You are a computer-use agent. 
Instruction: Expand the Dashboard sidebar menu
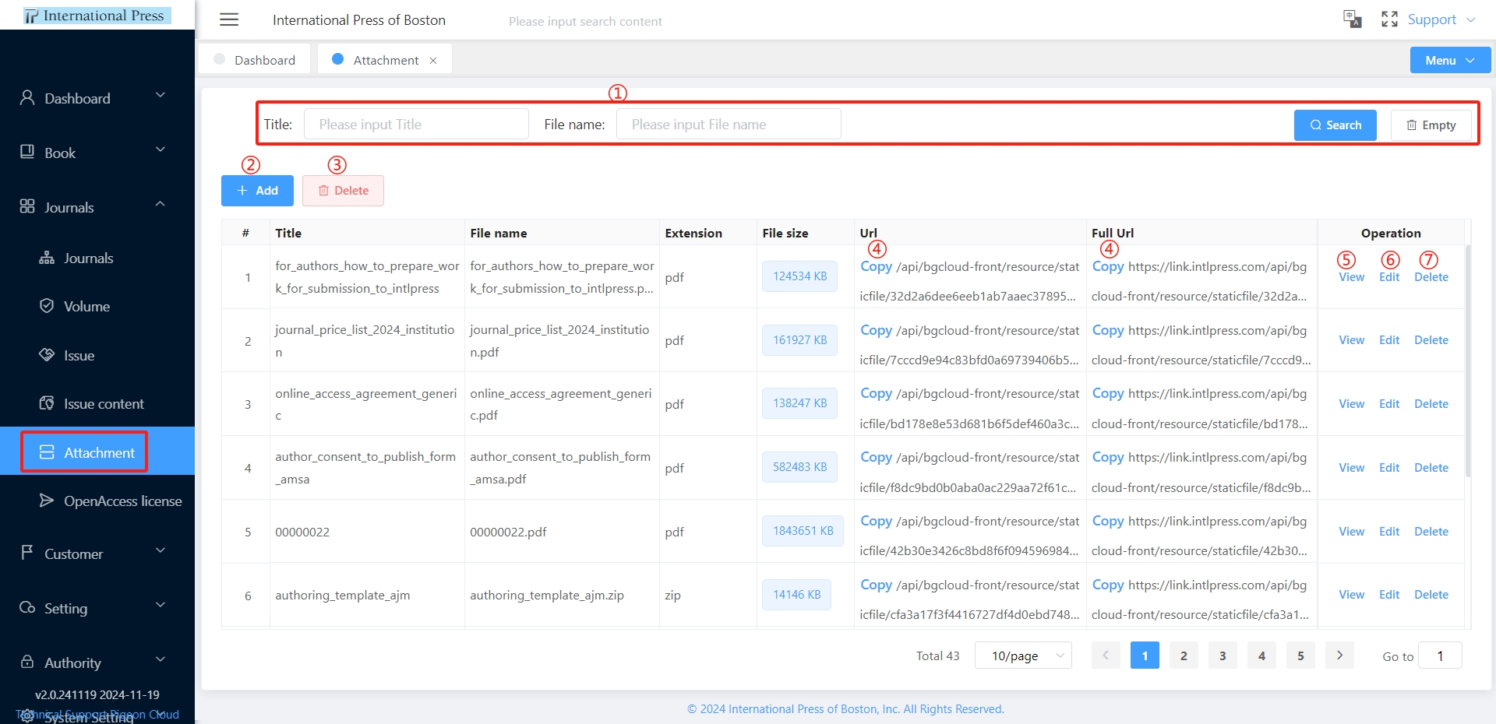(161, 95)
